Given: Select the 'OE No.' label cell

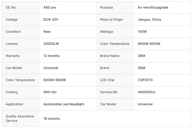Looking at the screenshot, I should 11,7.
